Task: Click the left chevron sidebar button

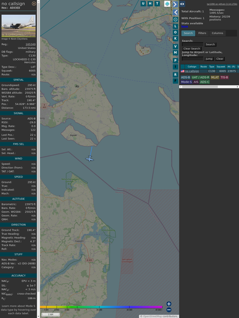Action: coord(175,12)
